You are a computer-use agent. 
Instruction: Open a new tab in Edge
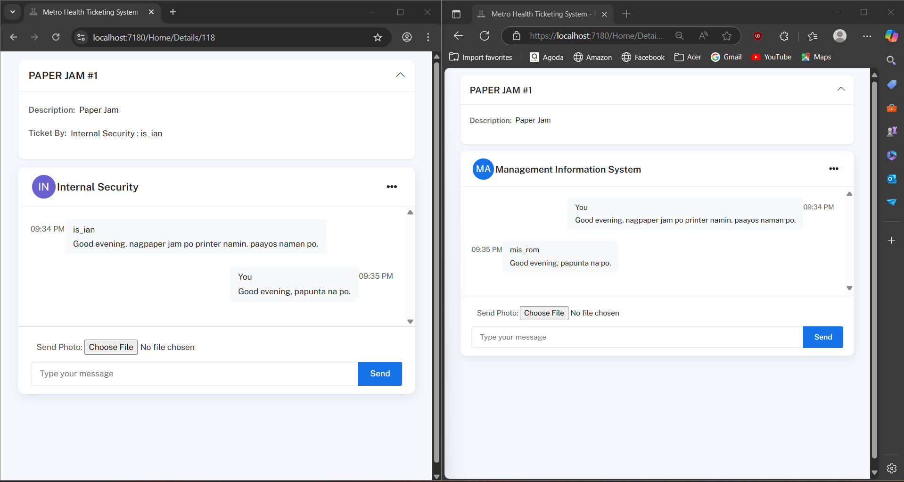coord(626,14)
